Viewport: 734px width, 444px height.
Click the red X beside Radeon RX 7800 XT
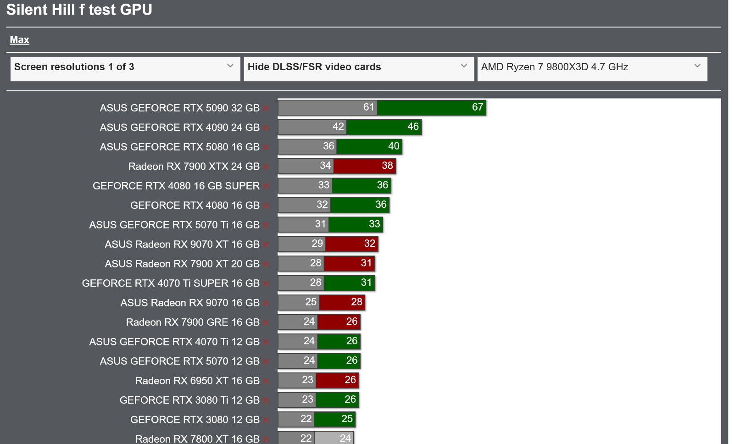266,439
